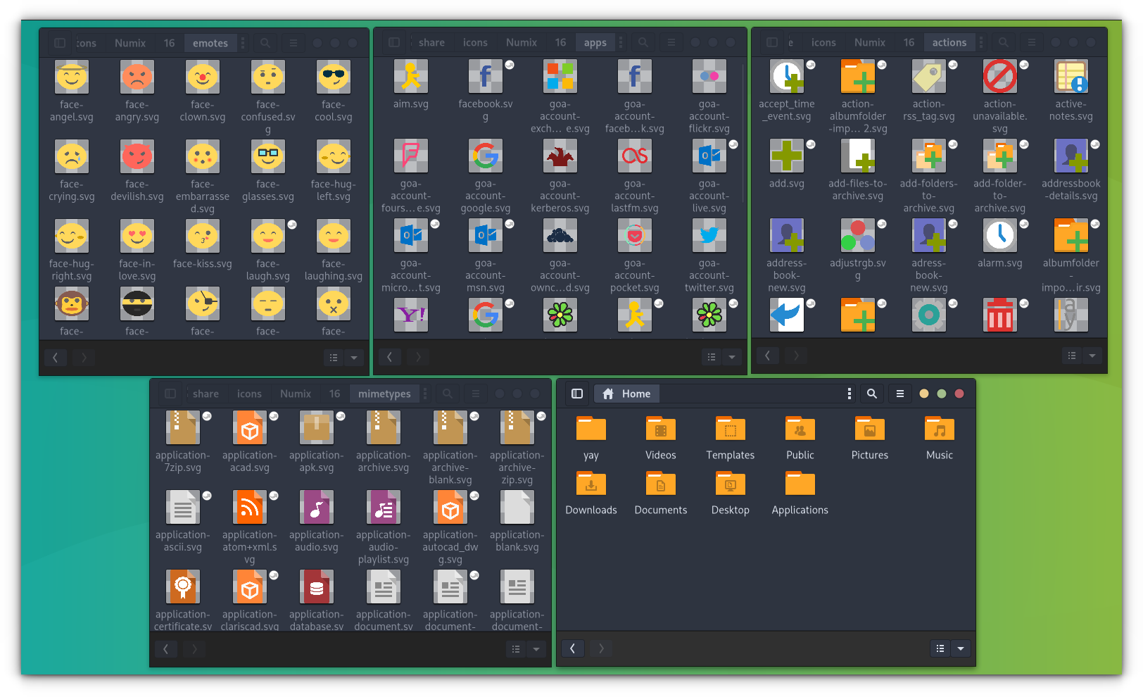Select action-unavailable.svg icon
This screenshot has height=697, width=1143.
tap(1000, 77)
